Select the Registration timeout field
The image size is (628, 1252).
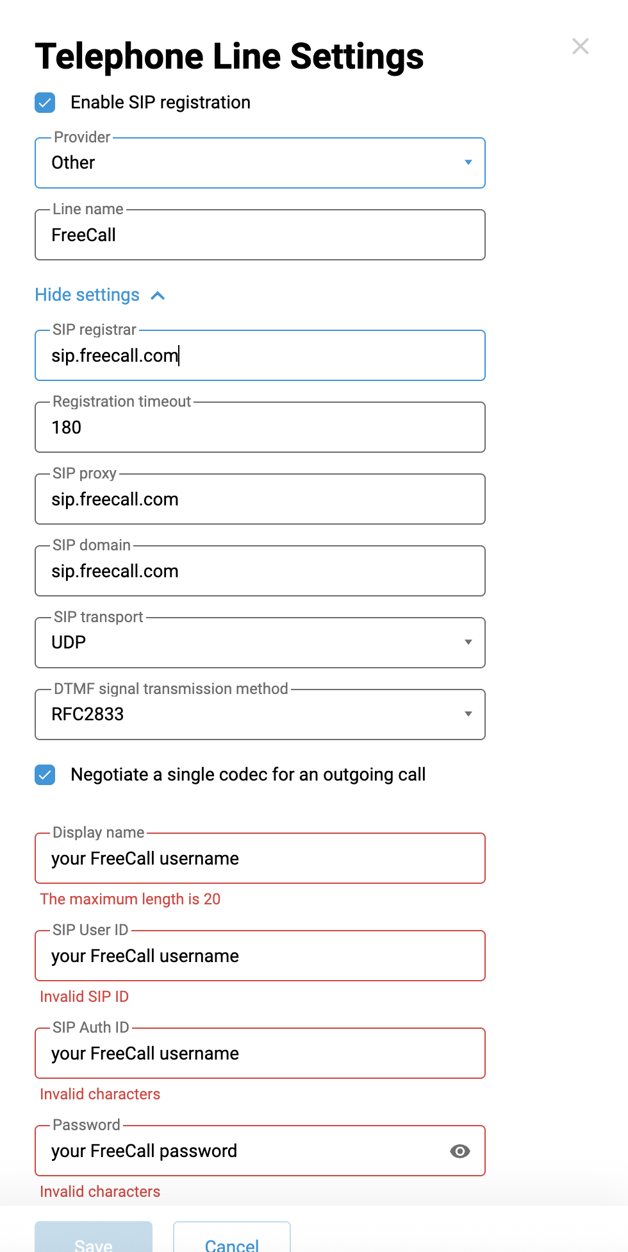click(260, 427)
